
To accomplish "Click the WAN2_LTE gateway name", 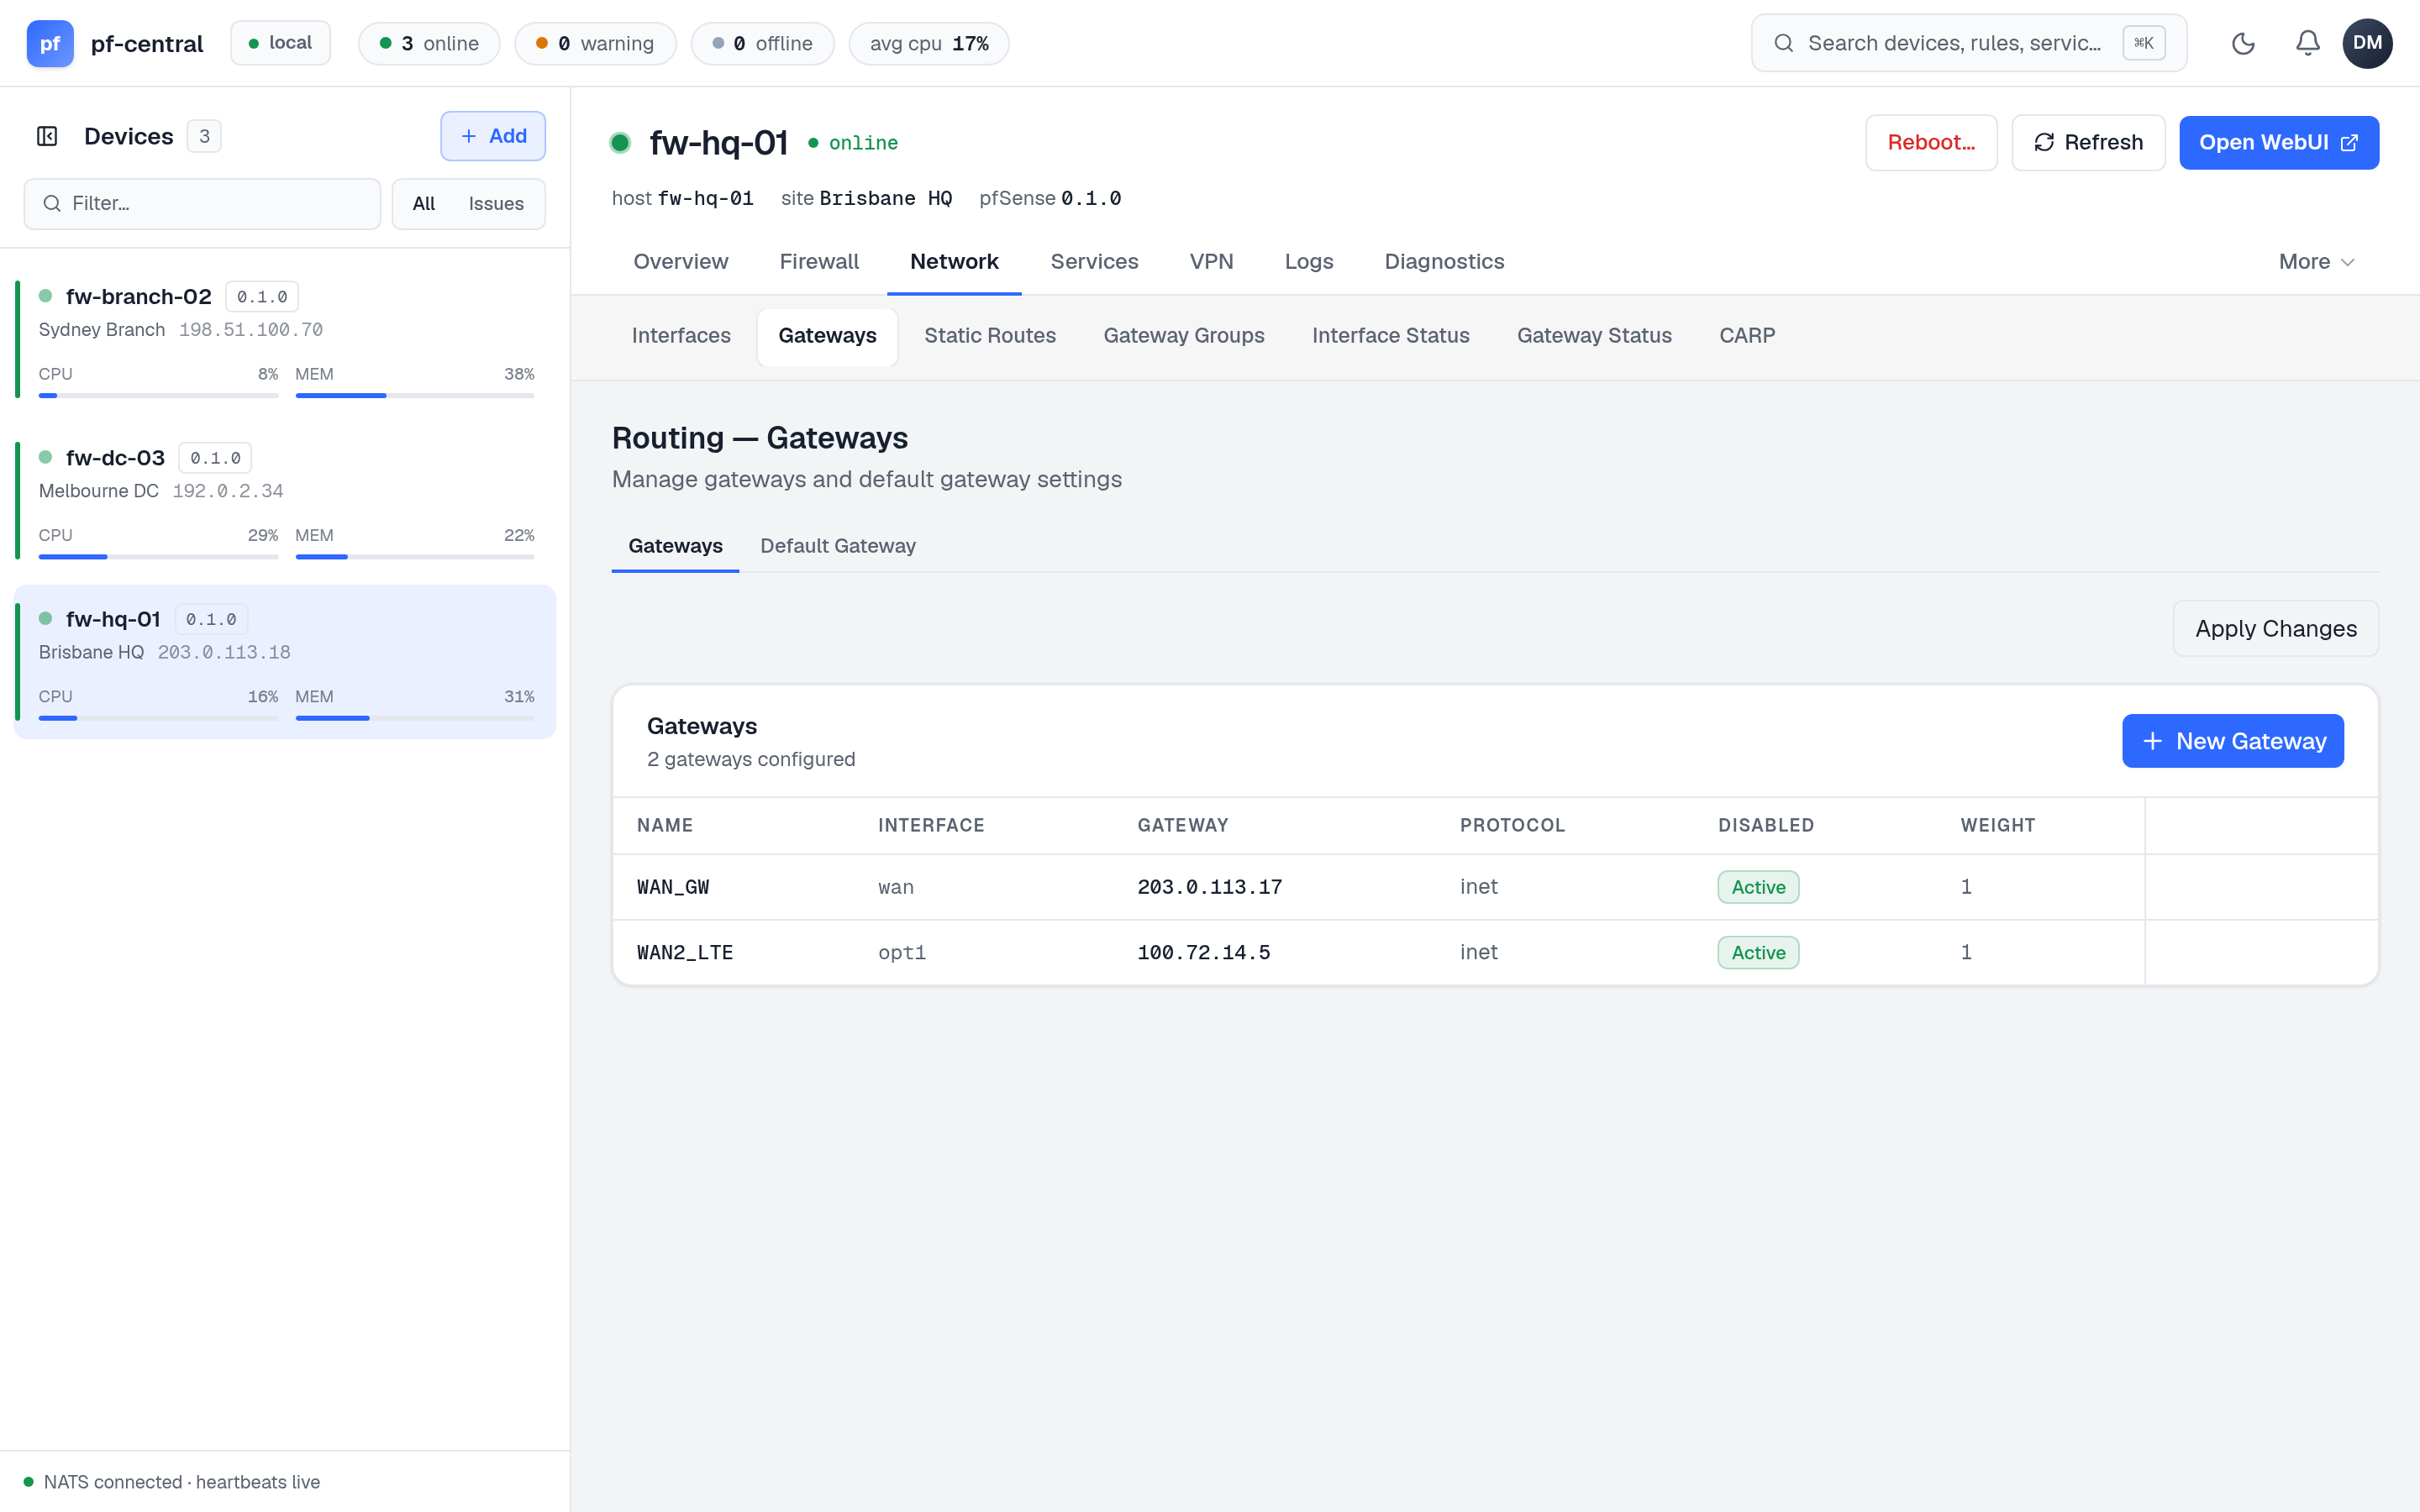I will pyautogui.click(x=685, y=953).
